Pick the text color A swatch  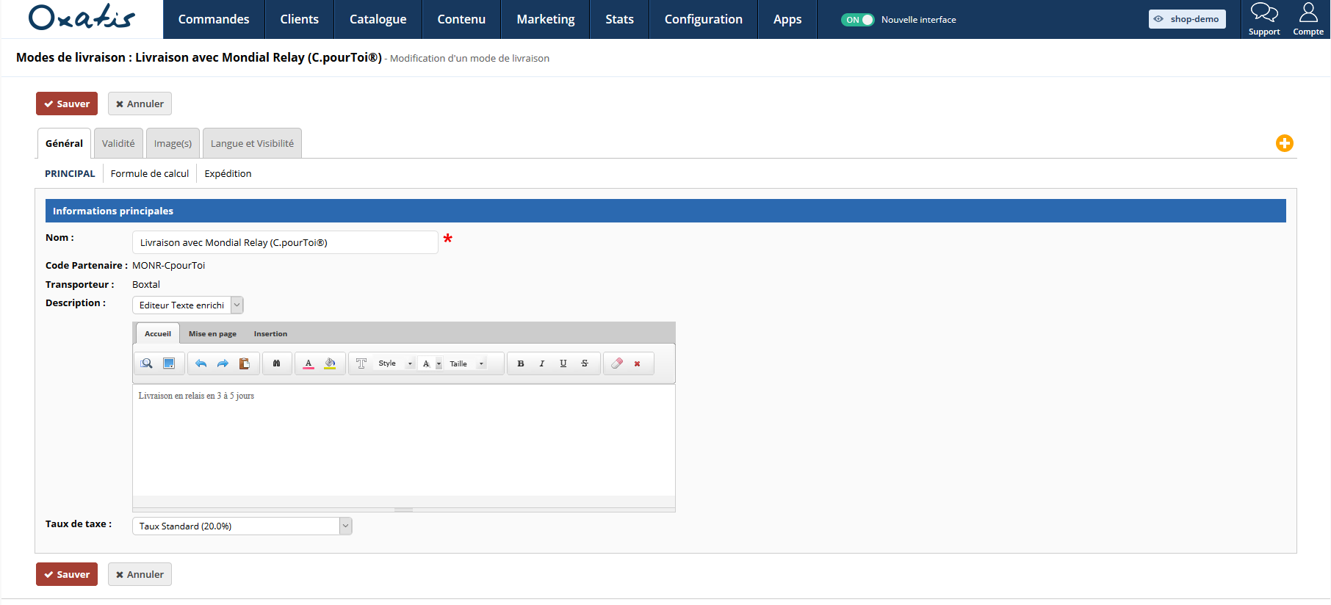(309, 363)
